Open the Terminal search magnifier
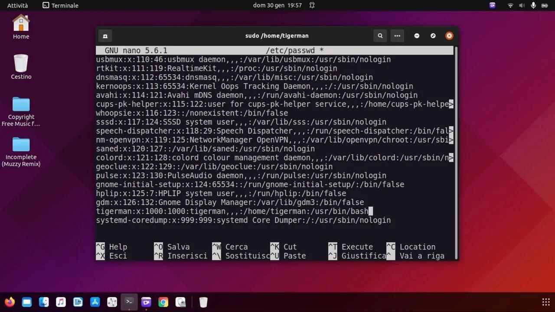This screenshot has width=555, height=312. (380, 36)
